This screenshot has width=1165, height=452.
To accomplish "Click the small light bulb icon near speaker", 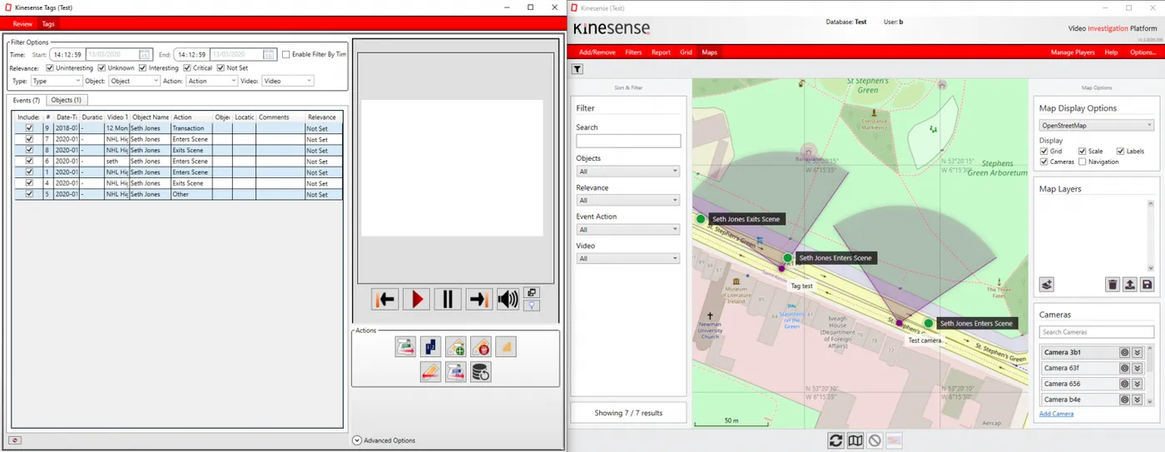I will click(x=531, y=305).
